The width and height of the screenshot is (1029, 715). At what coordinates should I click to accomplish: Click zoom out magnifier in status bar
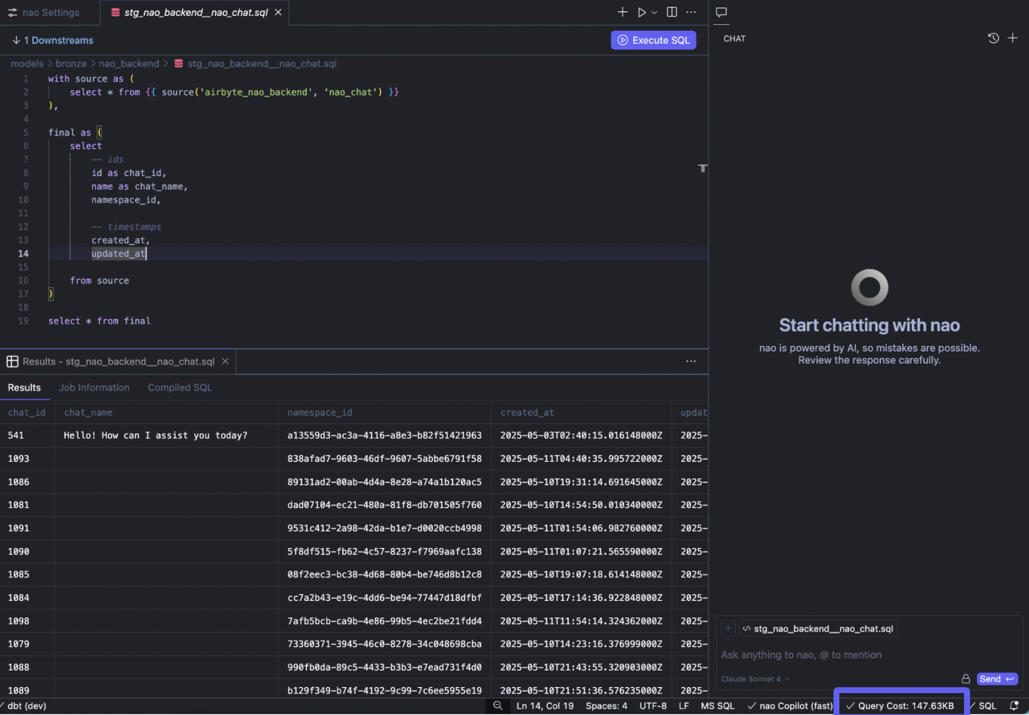tap(498, 706)
